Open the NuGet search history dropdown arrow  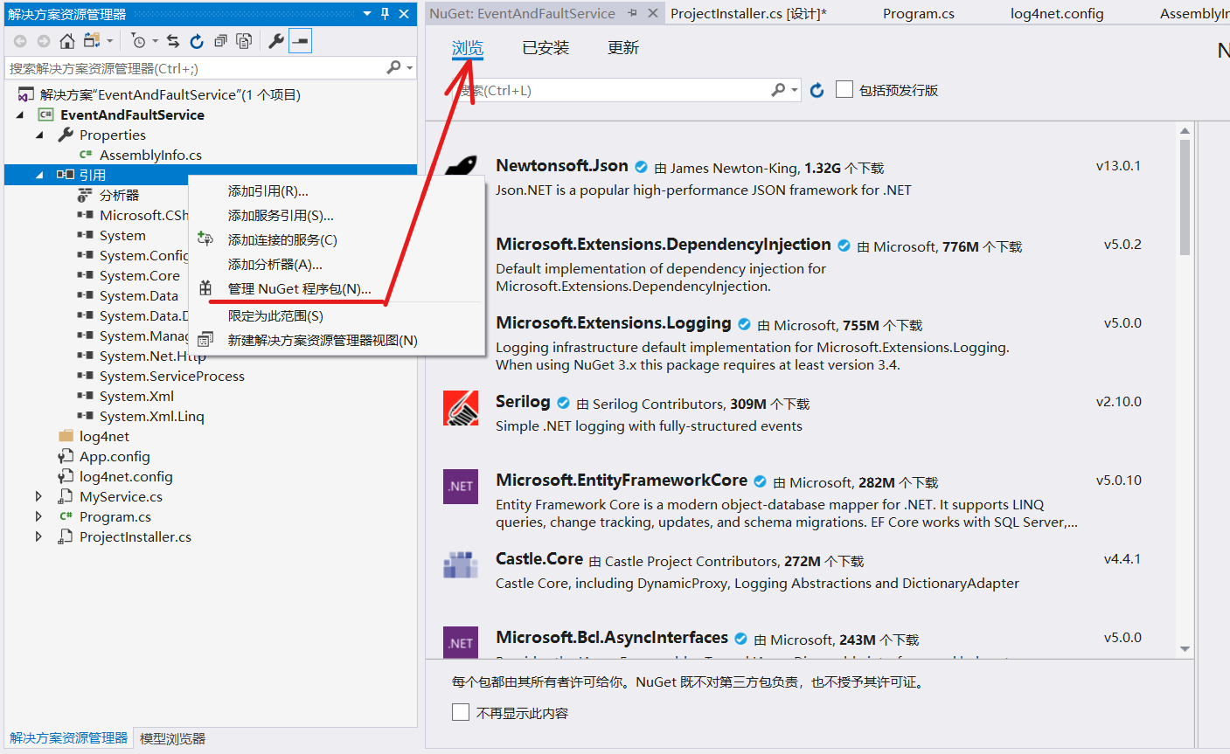[795, 90]
